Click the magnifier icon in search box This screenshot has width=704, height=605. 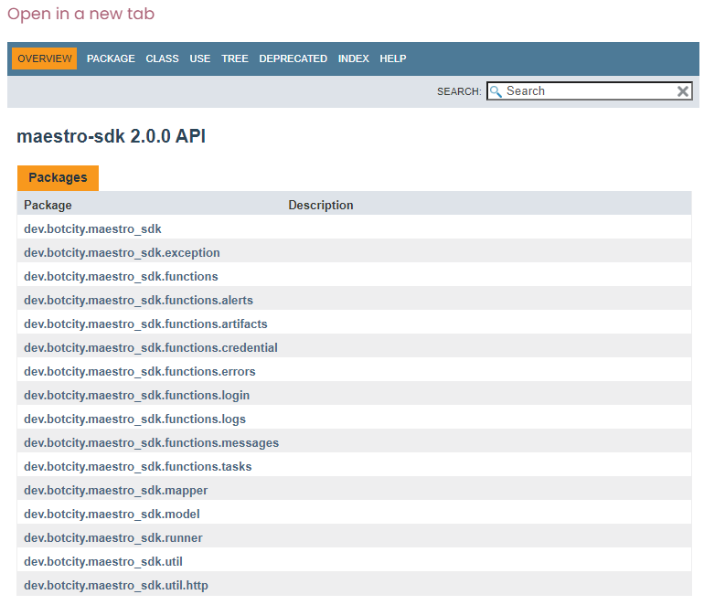pos(496,91)
